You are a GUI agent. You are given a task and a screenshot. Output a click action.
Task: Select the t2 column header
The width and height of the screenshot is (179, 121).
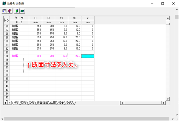[x=75, y=18]
